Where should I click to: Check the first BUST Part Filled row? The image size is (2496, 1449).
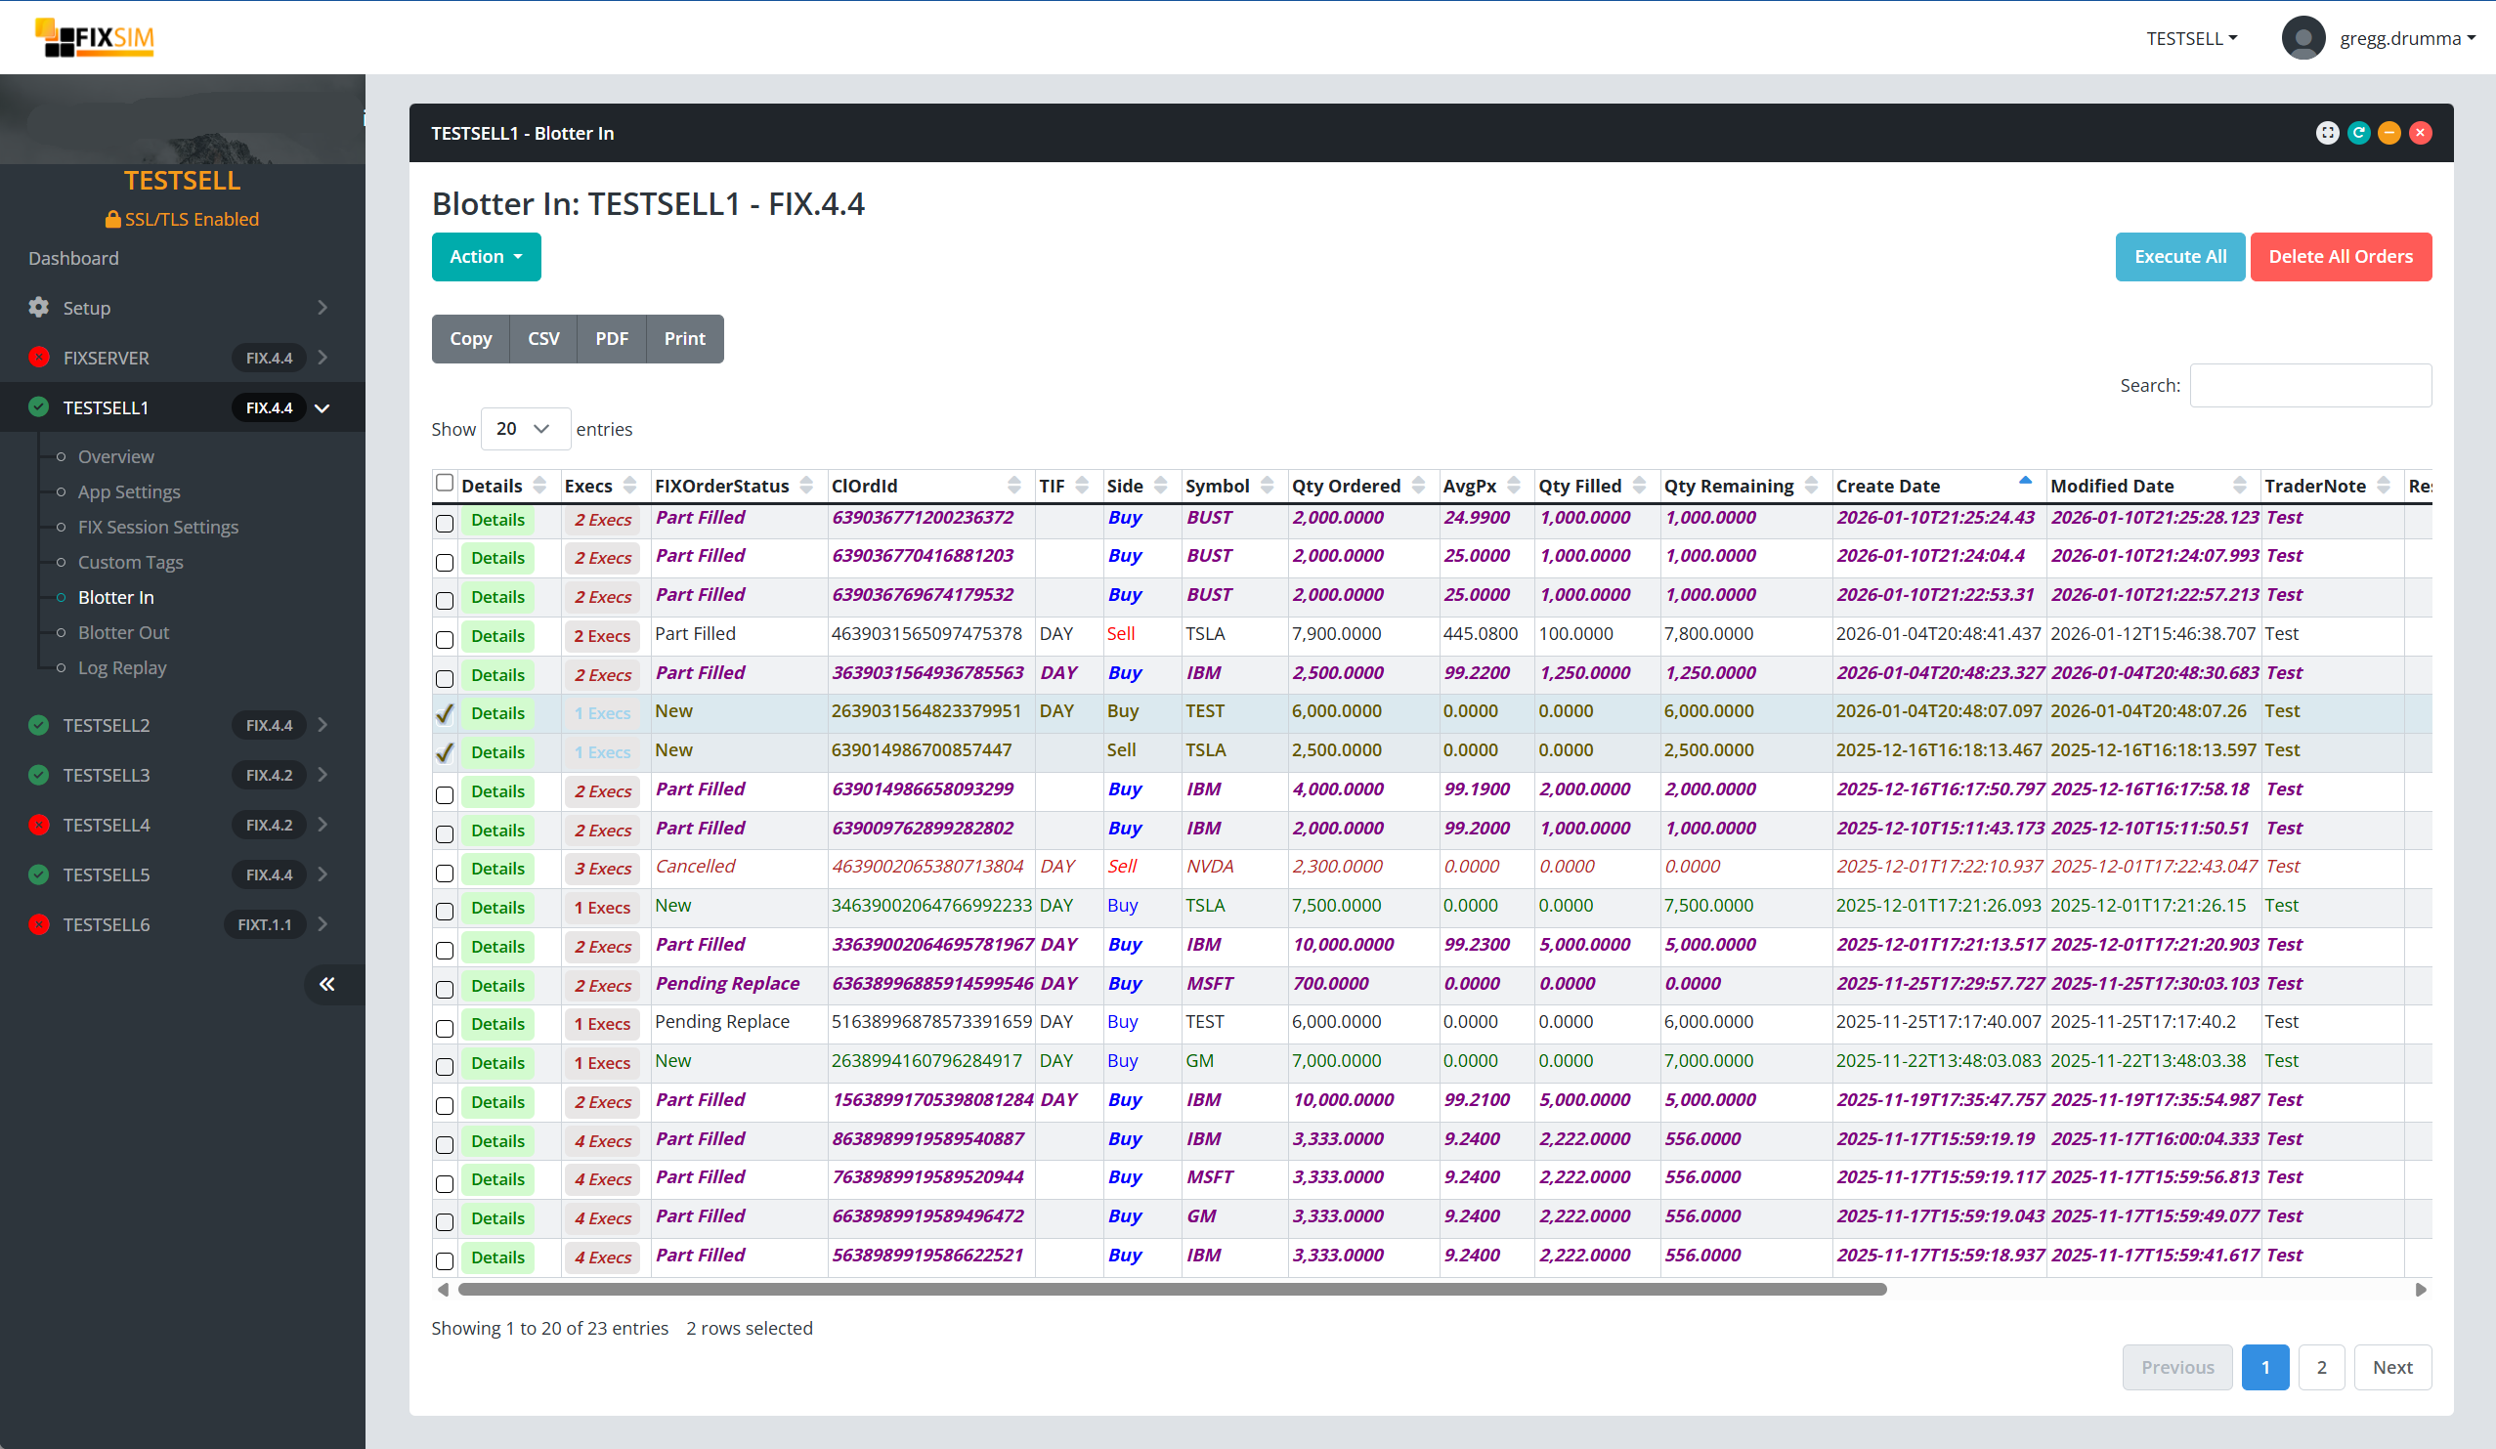tap(445, 523)
